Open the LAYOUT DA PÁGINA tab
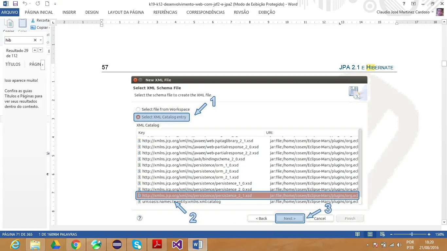The image size is (447, 251). [x=126, y=12]
